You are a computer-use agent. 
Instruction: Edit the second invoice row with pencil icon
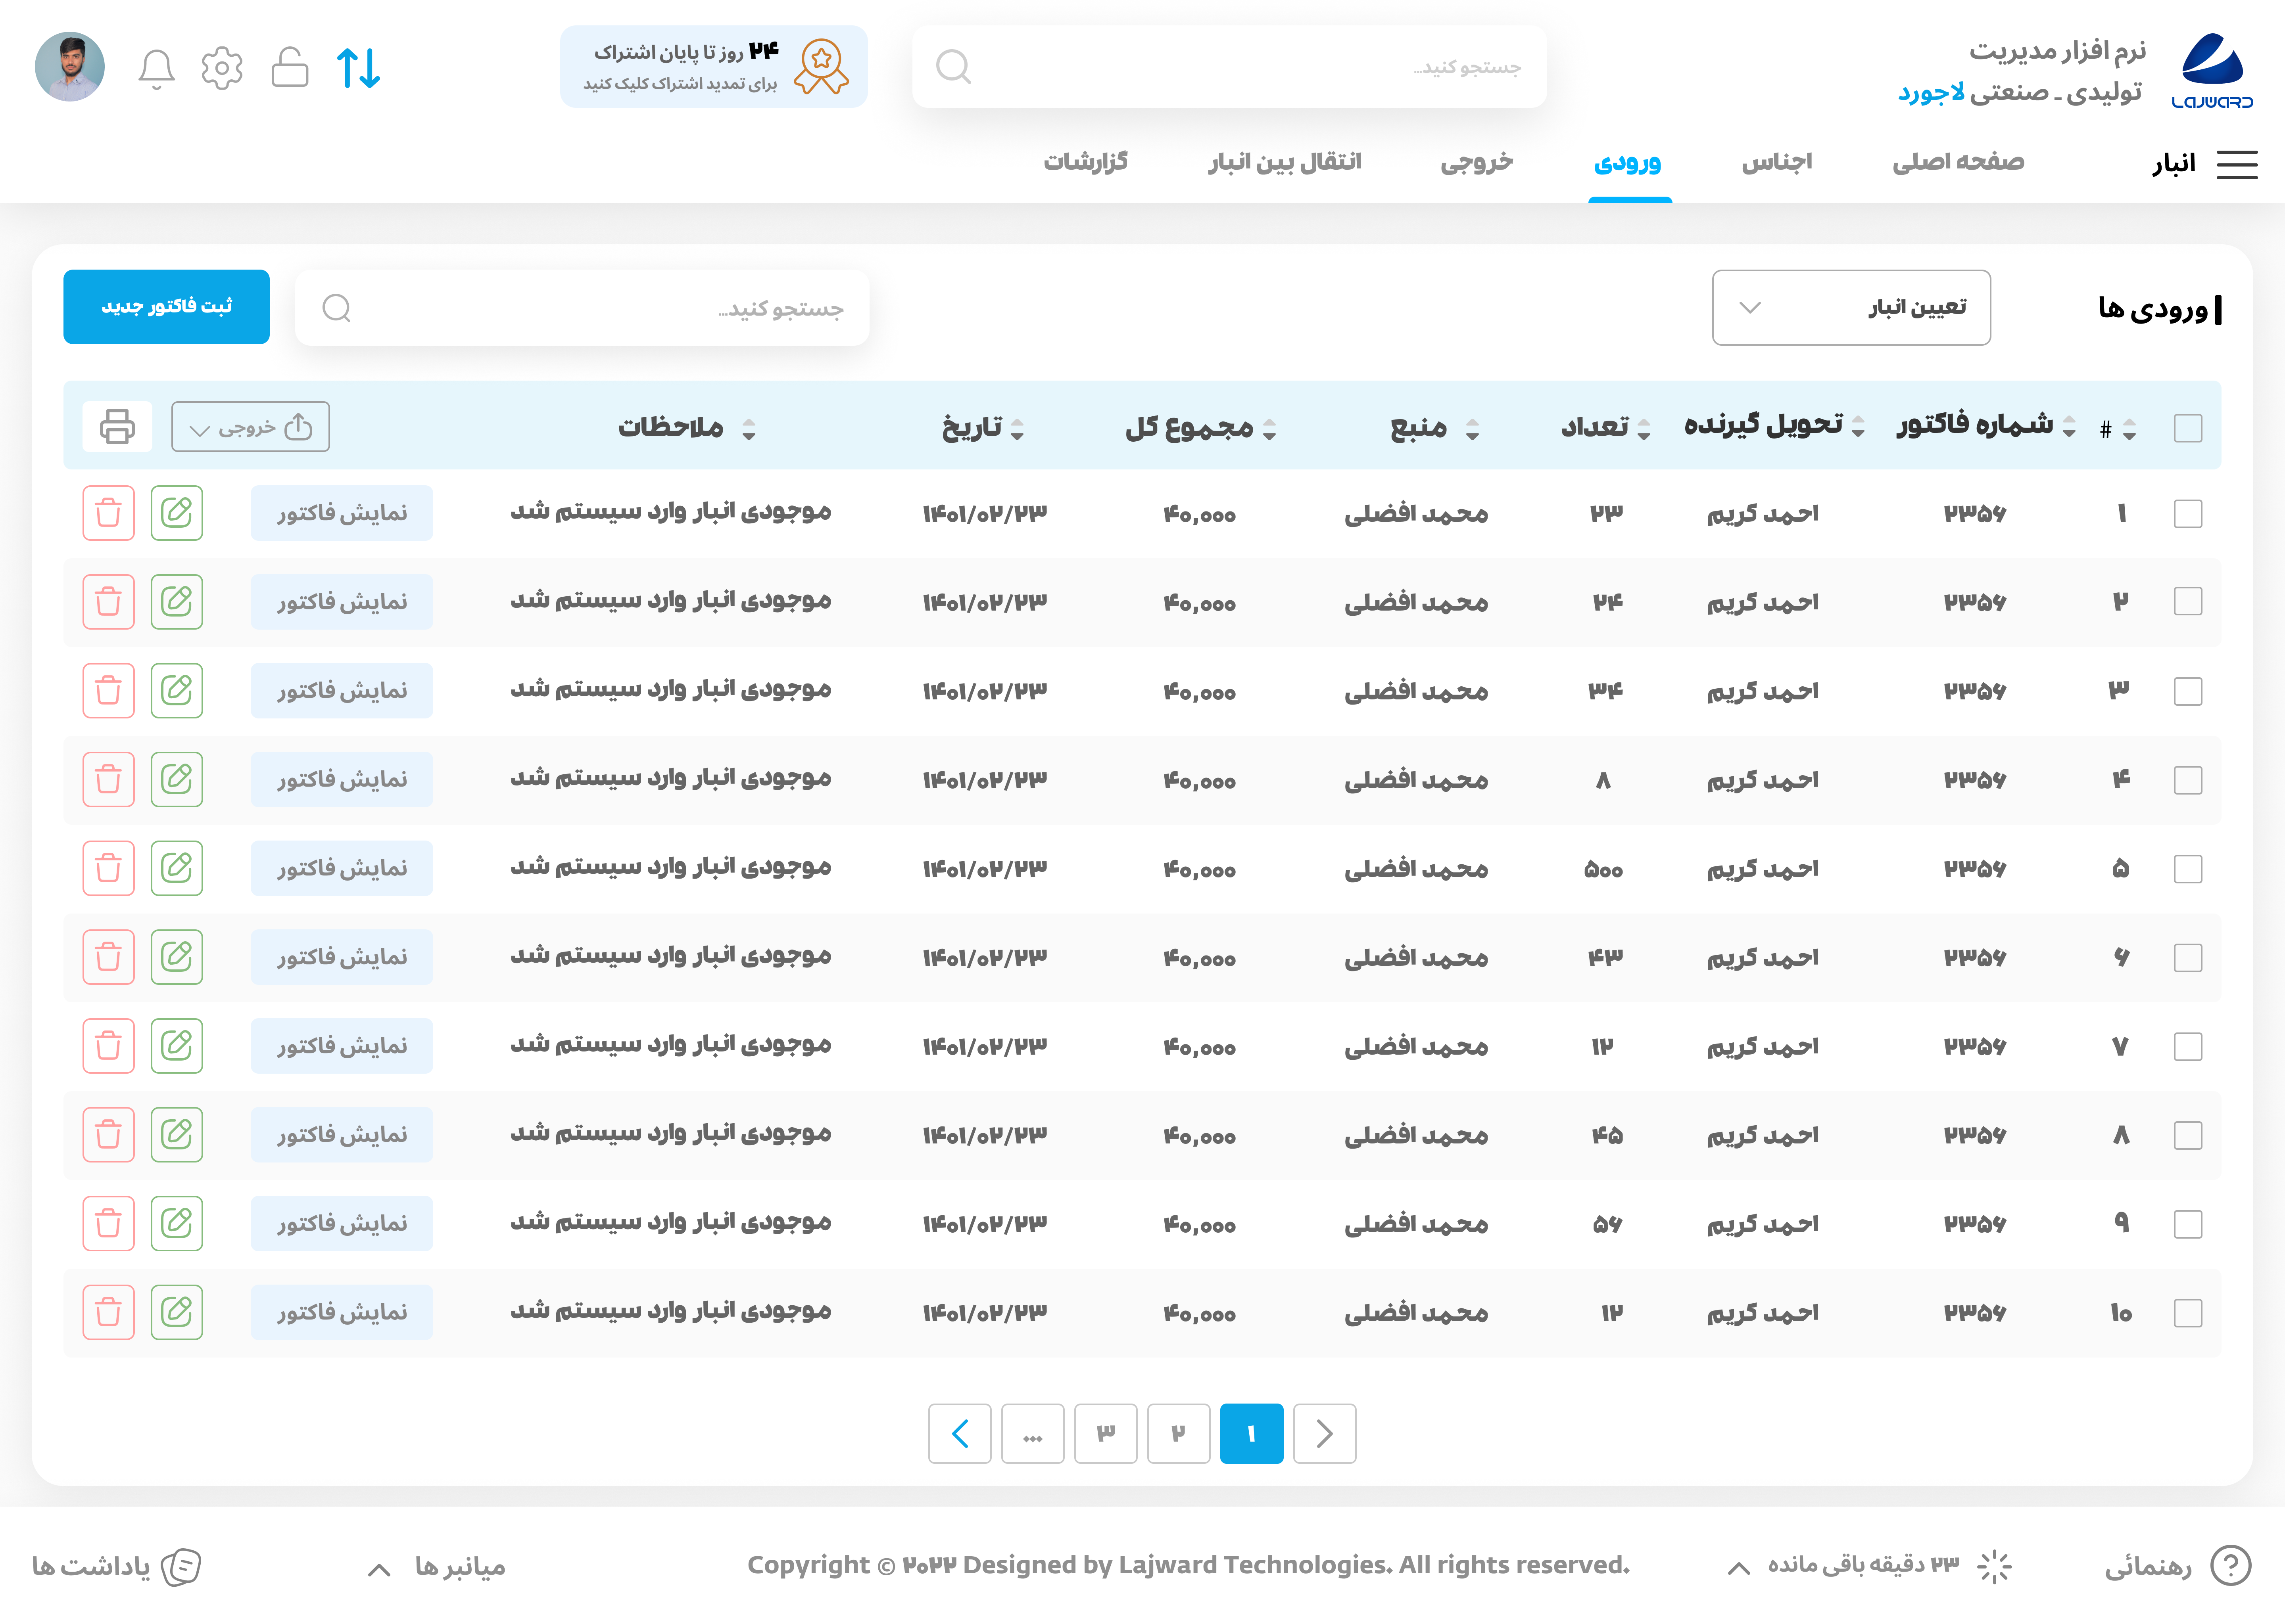click(177, 601)
